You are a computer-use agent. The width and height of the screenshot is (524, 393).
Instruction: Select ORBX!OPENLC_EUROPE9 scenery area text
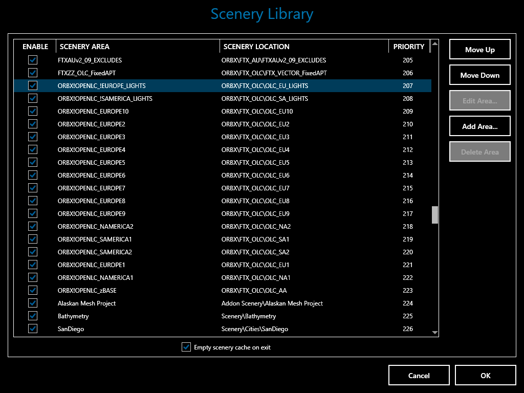tap(91, 213)
